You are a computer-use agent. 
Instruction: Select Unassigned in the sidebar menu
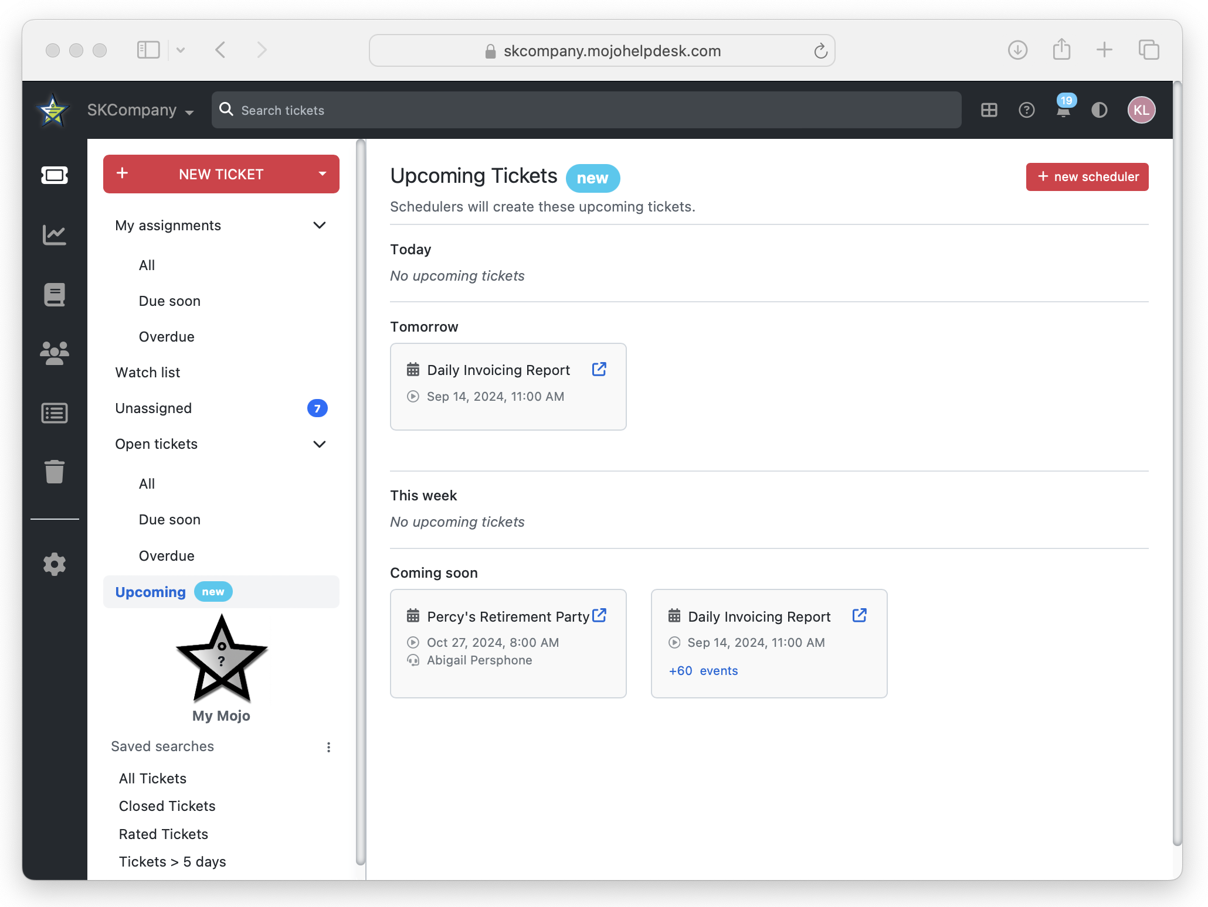(154, 408)
